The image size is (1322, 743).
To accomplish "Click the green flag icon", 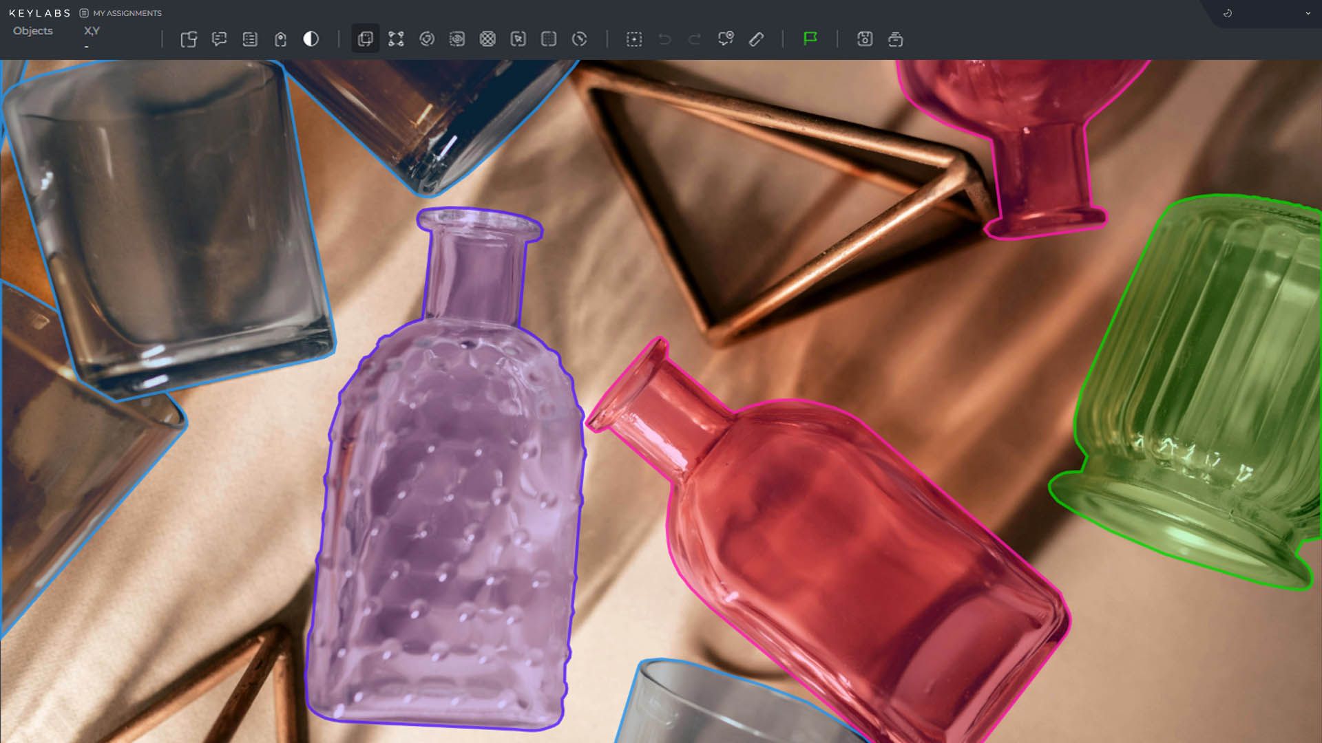I will (810, 39).
